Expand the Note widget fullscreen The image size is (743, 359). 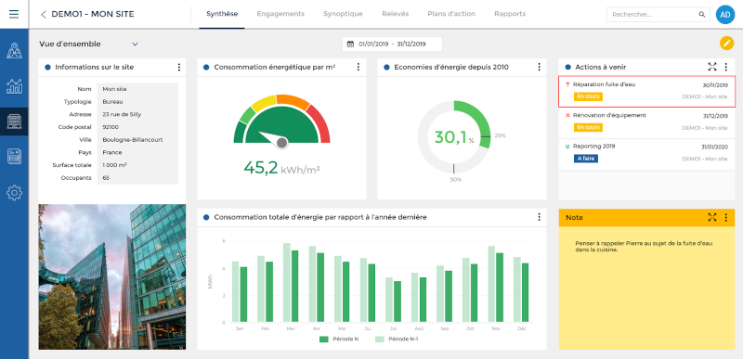[x=711, y=217]
